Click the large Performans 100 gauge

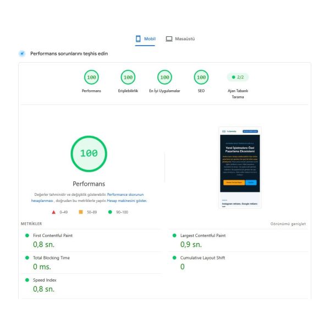point(89,153)
